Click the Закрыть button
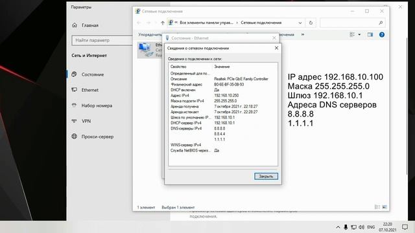Viewport: 415px width, 233px height. click(x=266, y=176)
